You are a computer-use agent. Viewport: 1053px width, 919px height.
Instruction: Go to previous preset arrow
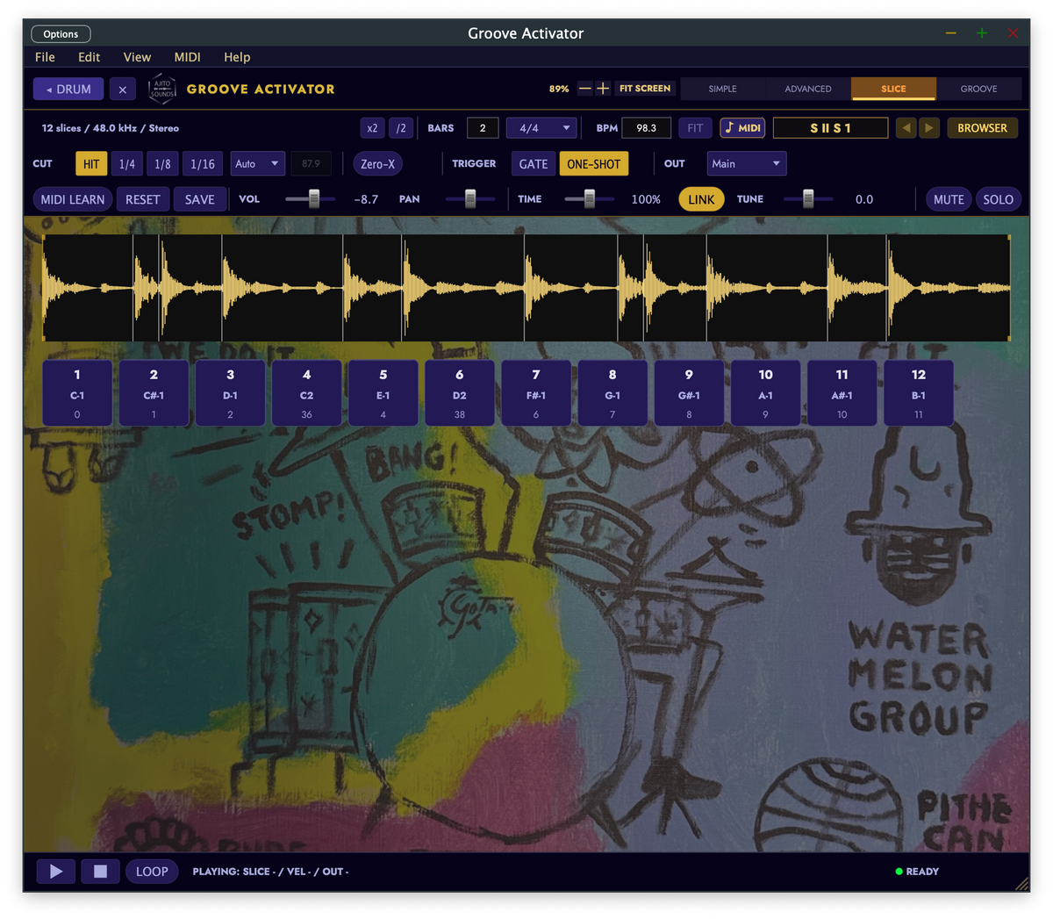tap(906, 128)
